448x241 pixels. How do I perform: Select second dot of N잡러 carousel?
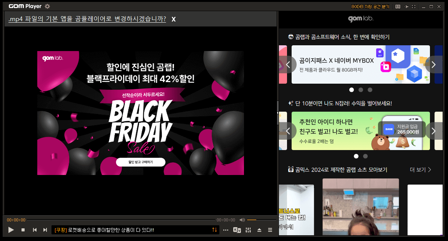[x=365, y=156]
